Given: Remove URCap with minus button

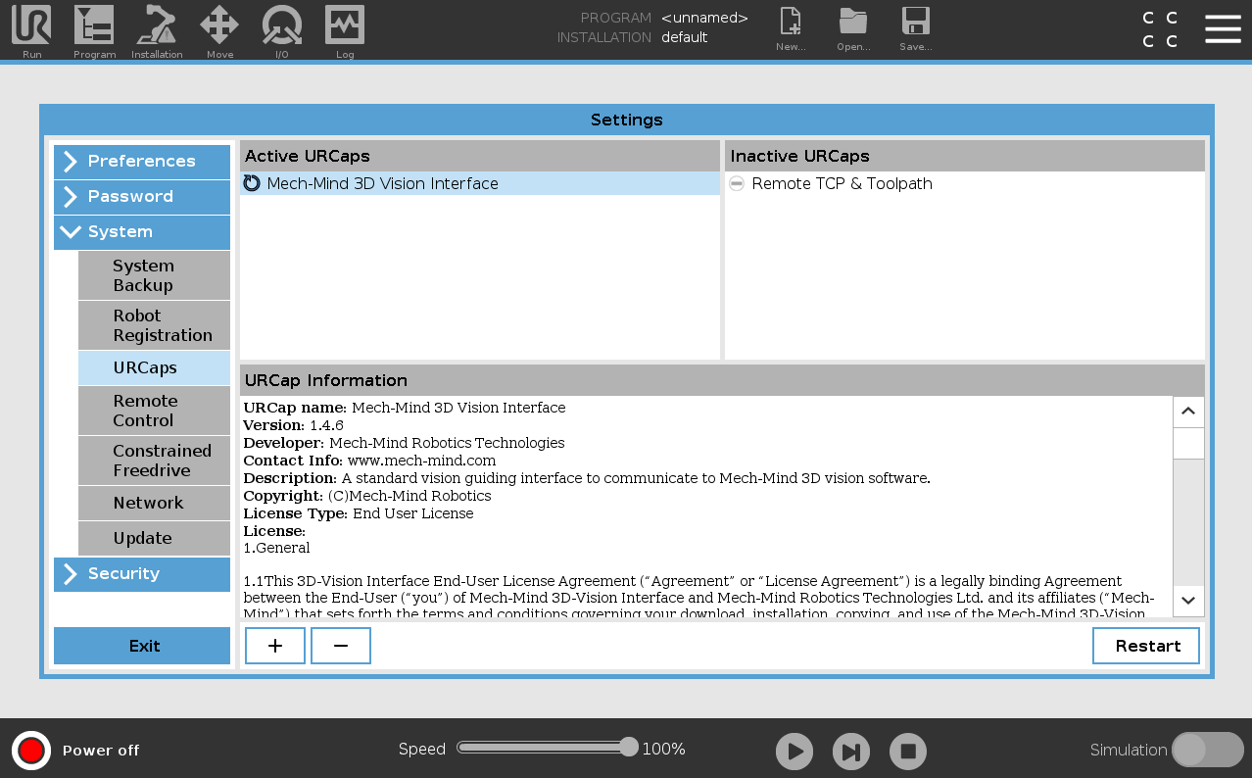Looking at the screenshot, I should pyautogui.click(x=341, y=646).
